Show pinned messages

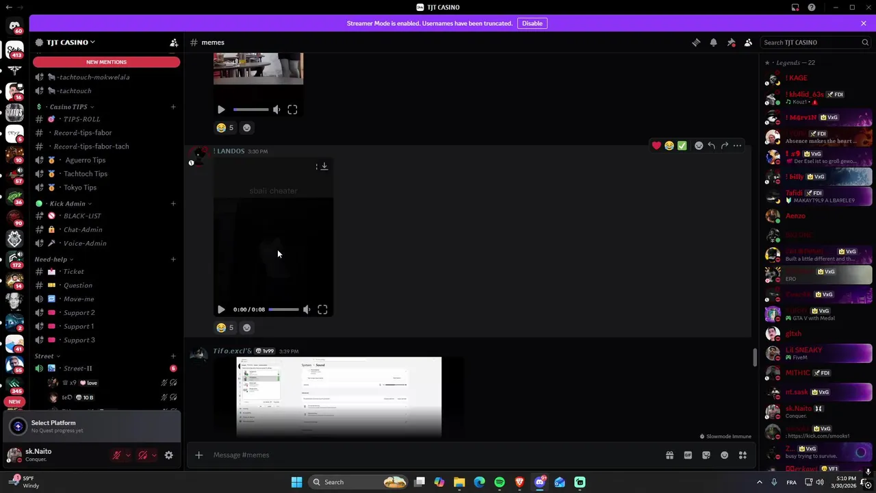pyautogui.click(x=731, y=42)
